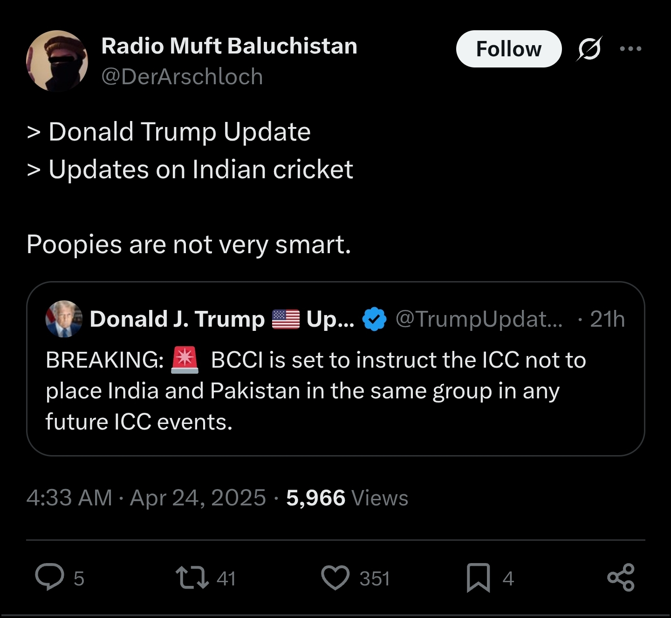Click the Follow button
Screen dimensions: 671x618
(x=509, y=49)
